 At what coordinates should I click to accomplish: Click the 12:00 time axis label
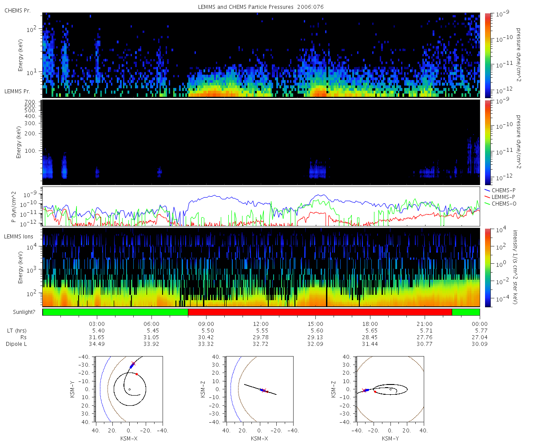point(261,324)
